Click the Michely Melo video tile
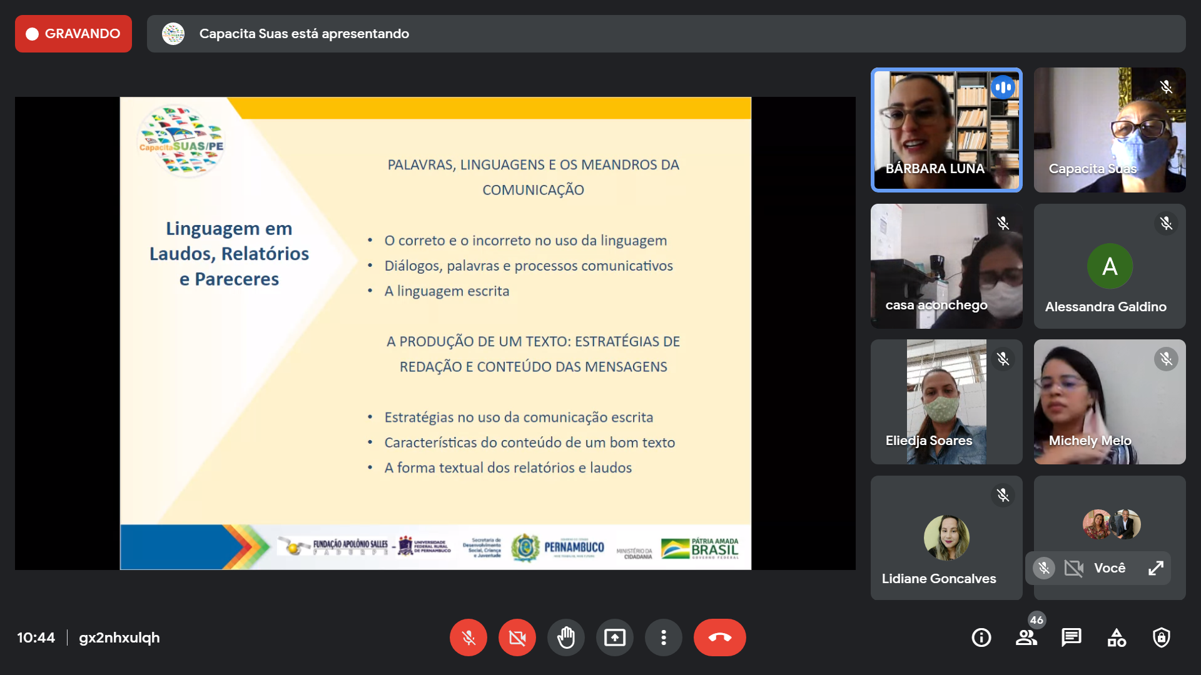Image resolution: width=1201 pixels, height=675 pixels. tap(1109, 402)
